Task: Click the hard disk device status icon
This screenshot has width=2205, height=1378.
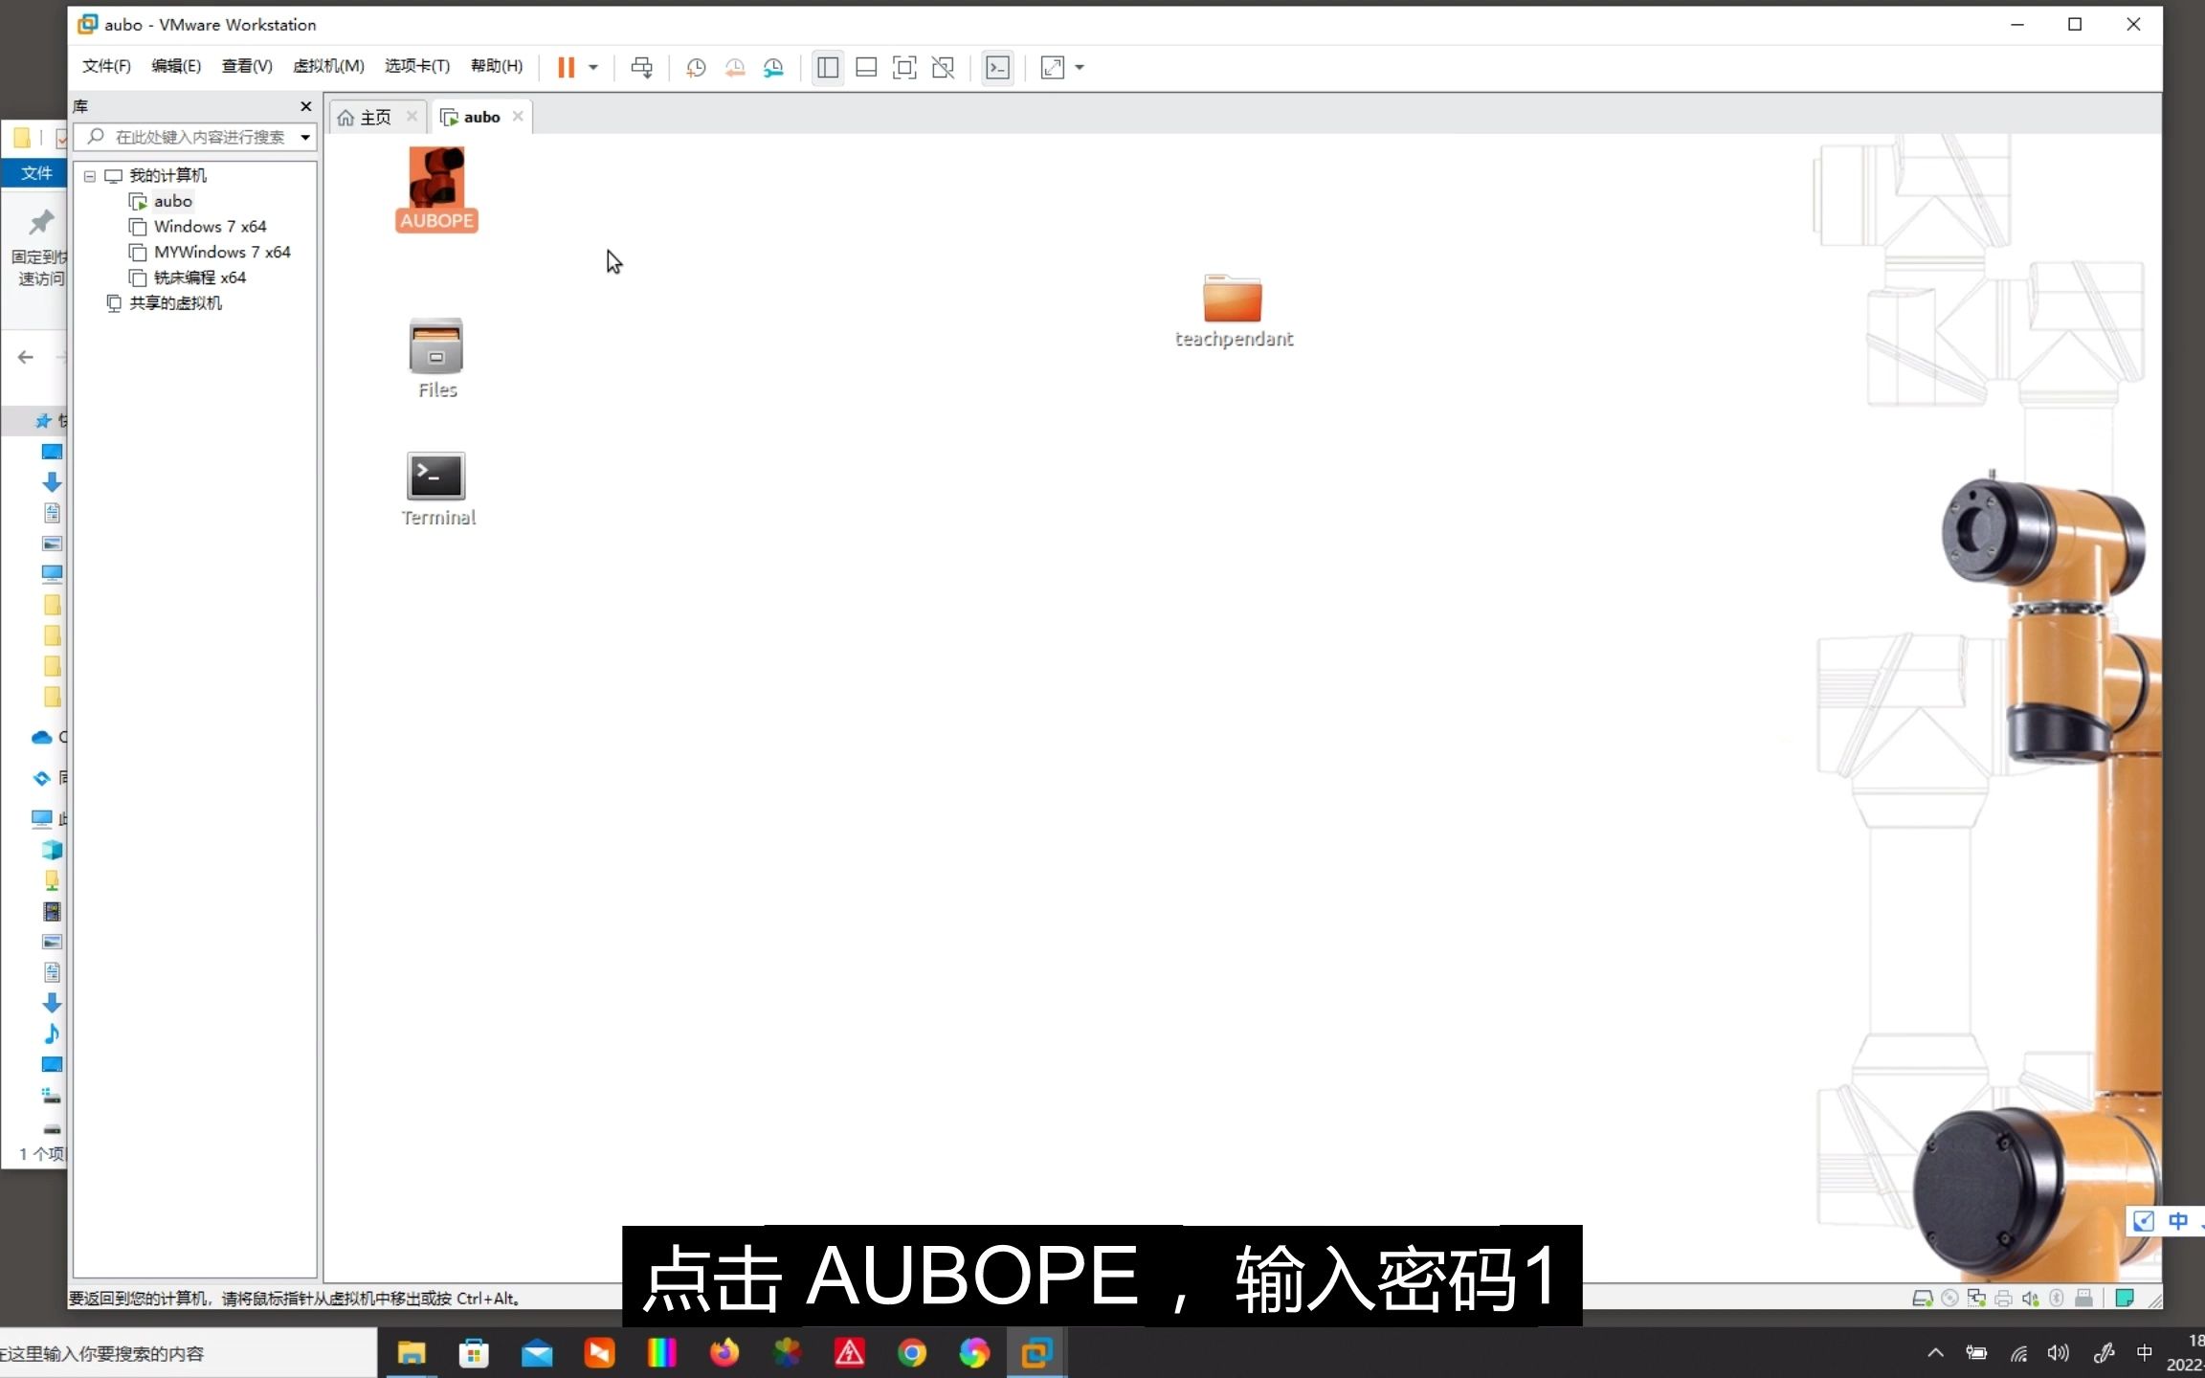Action: tap(1922, 1299)
